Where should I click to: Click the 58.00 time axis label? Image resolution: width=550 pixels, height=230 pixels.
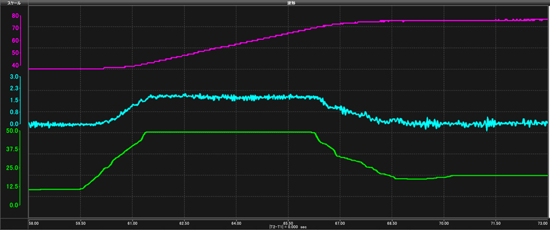pyautogui.click(x=34, y=223)
